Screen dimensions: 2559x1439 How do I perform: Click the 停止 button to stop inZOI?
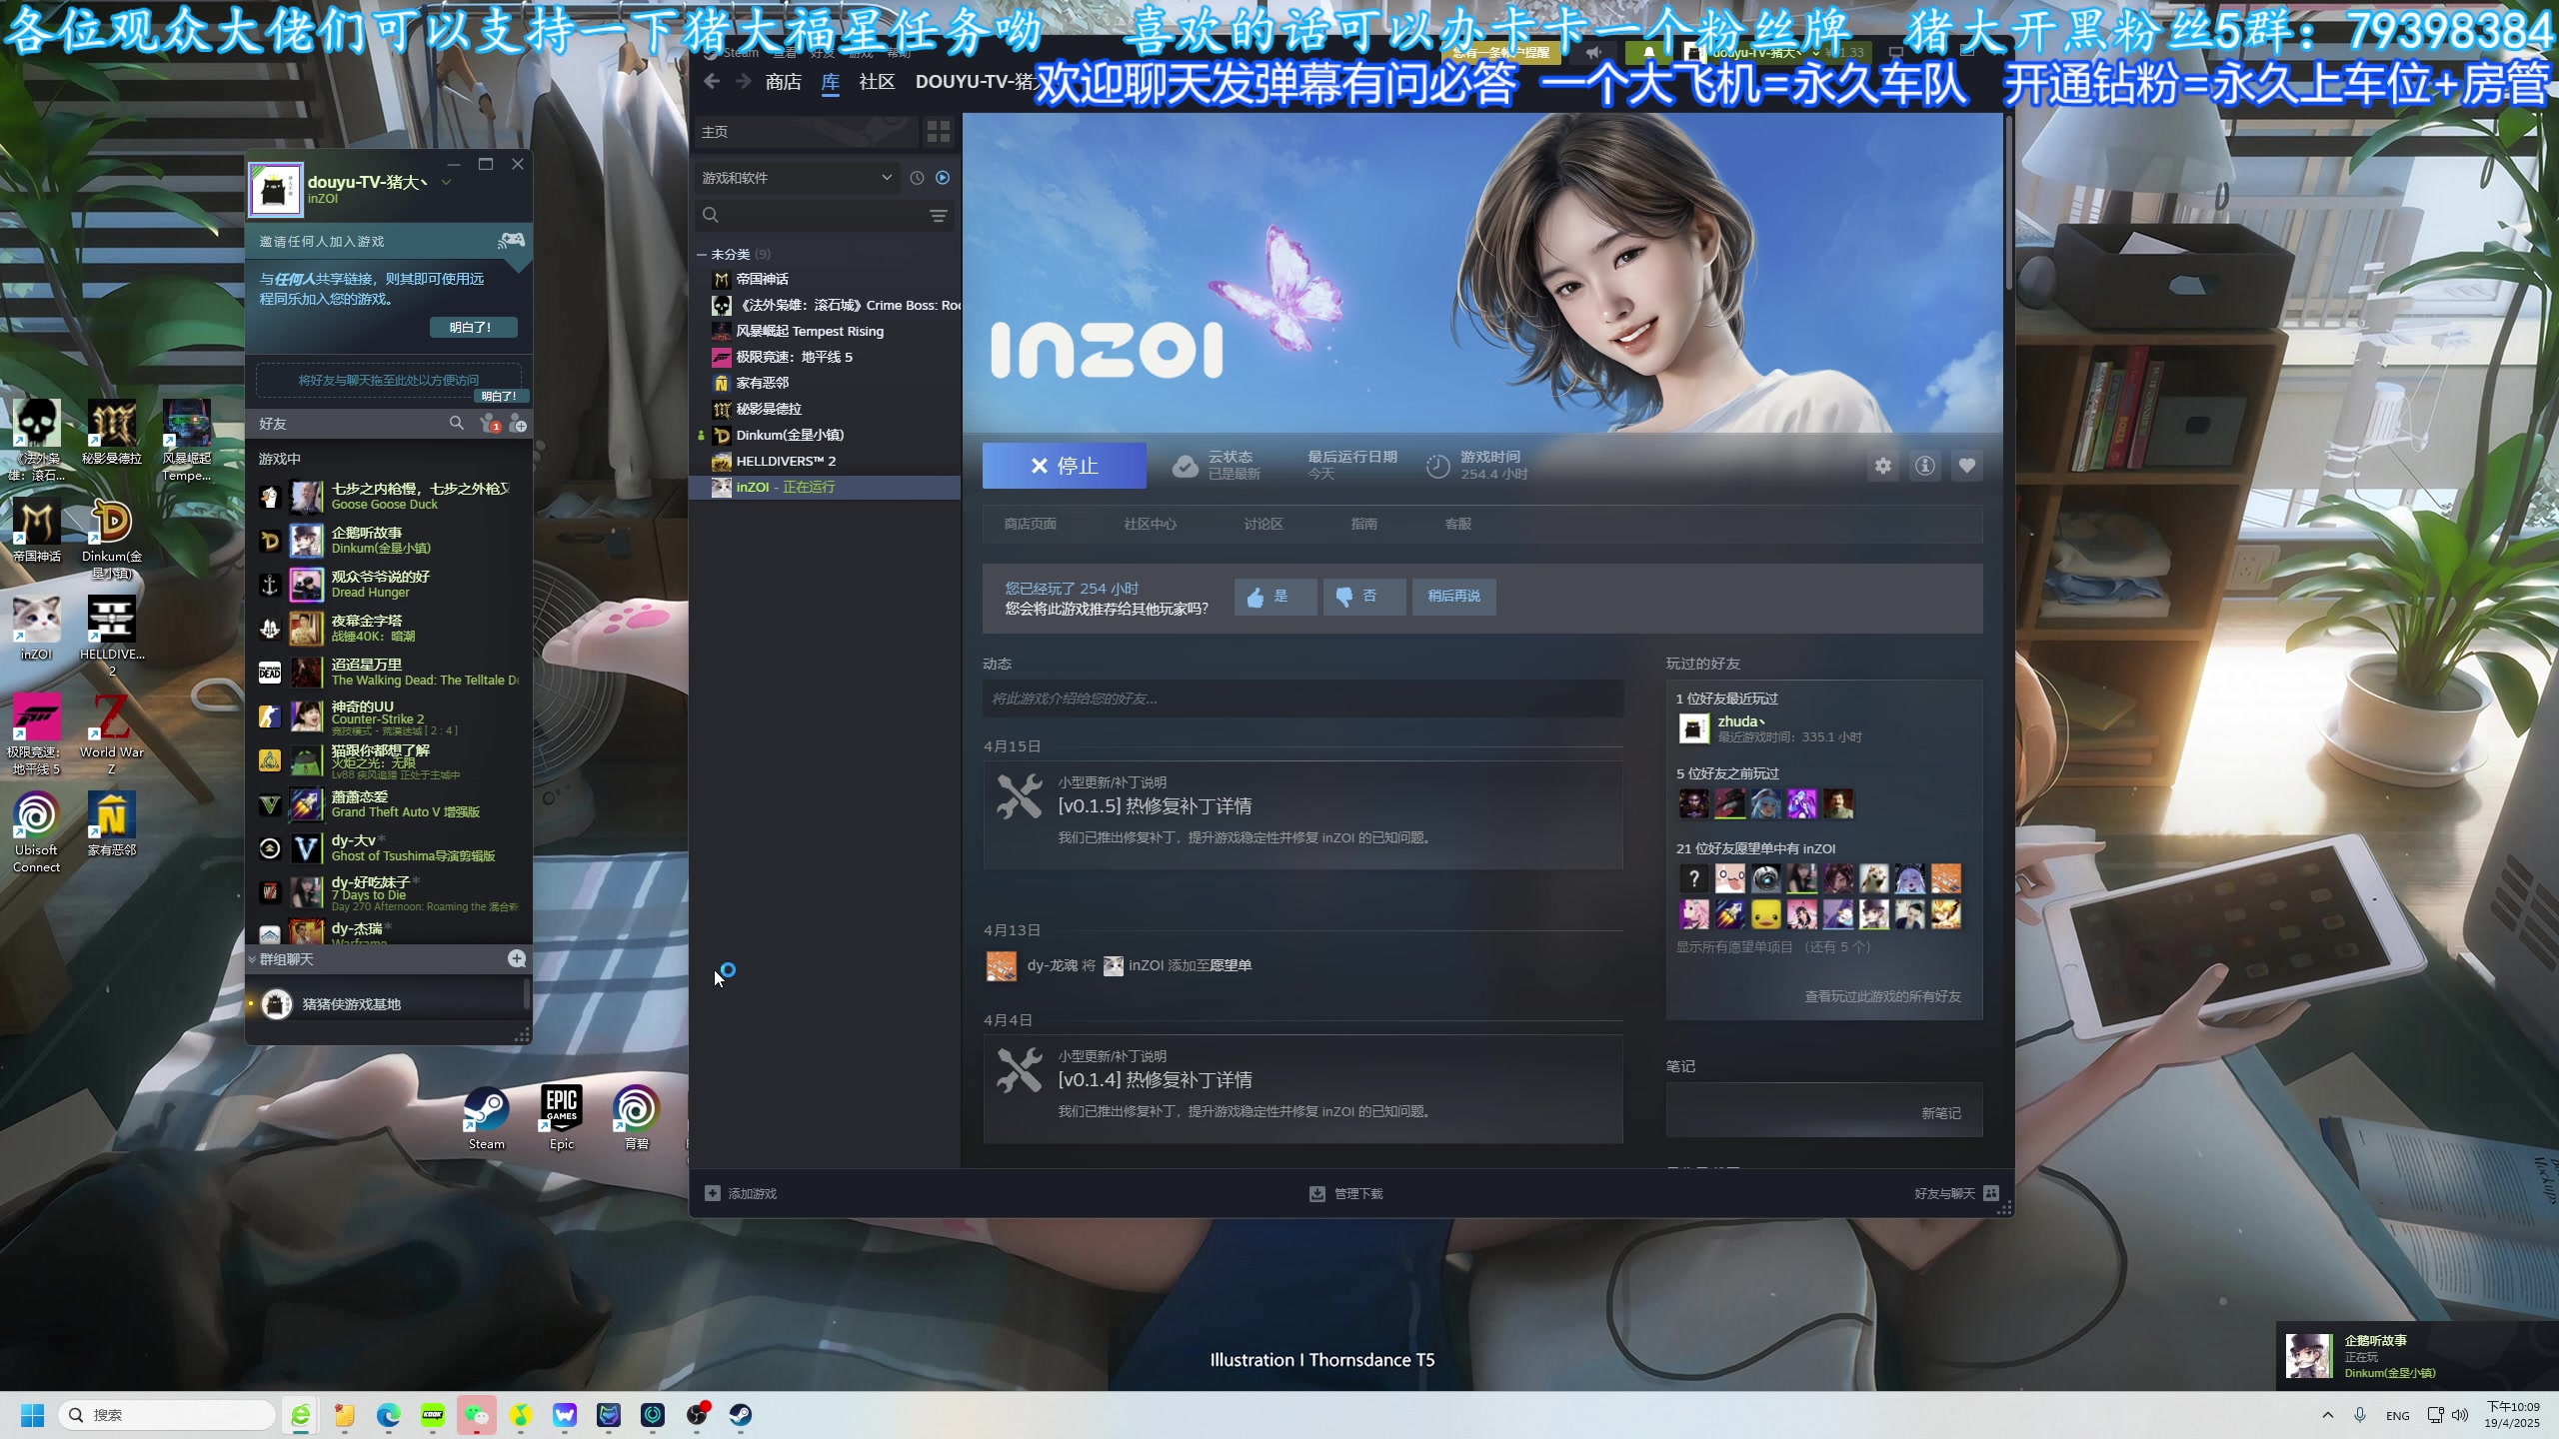pos(1065,466)
